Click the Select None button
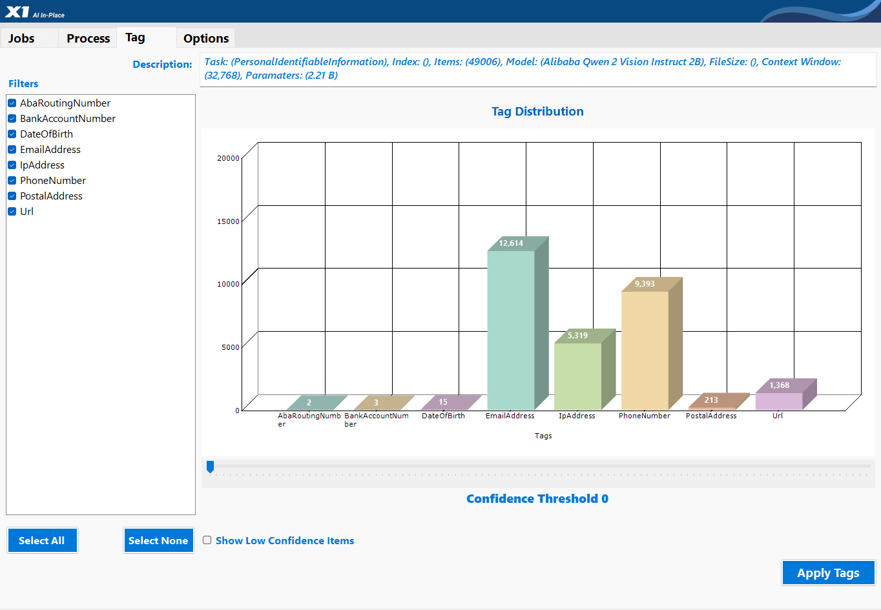The width and height of the screenshot is (881, 610). pos(158,540)
